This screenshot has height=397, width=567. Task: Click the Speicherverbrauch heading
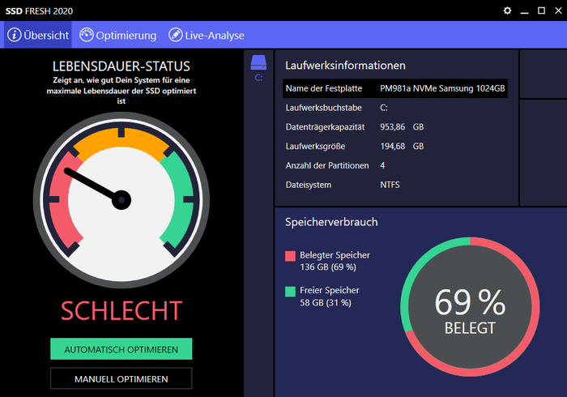tap(331, 222)
